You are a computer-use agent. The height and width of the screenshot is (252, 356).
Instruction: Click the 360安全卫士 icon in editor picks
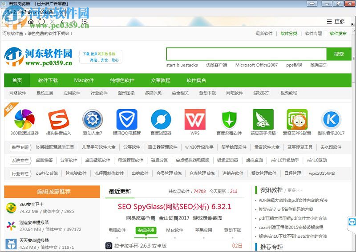point(11,208)
